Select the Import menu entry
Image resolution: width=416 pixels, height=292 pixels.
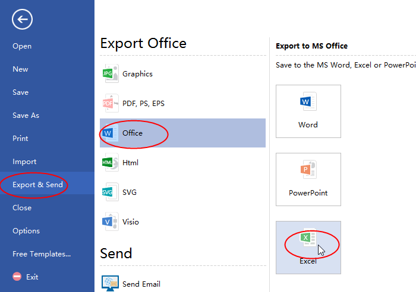24,162
